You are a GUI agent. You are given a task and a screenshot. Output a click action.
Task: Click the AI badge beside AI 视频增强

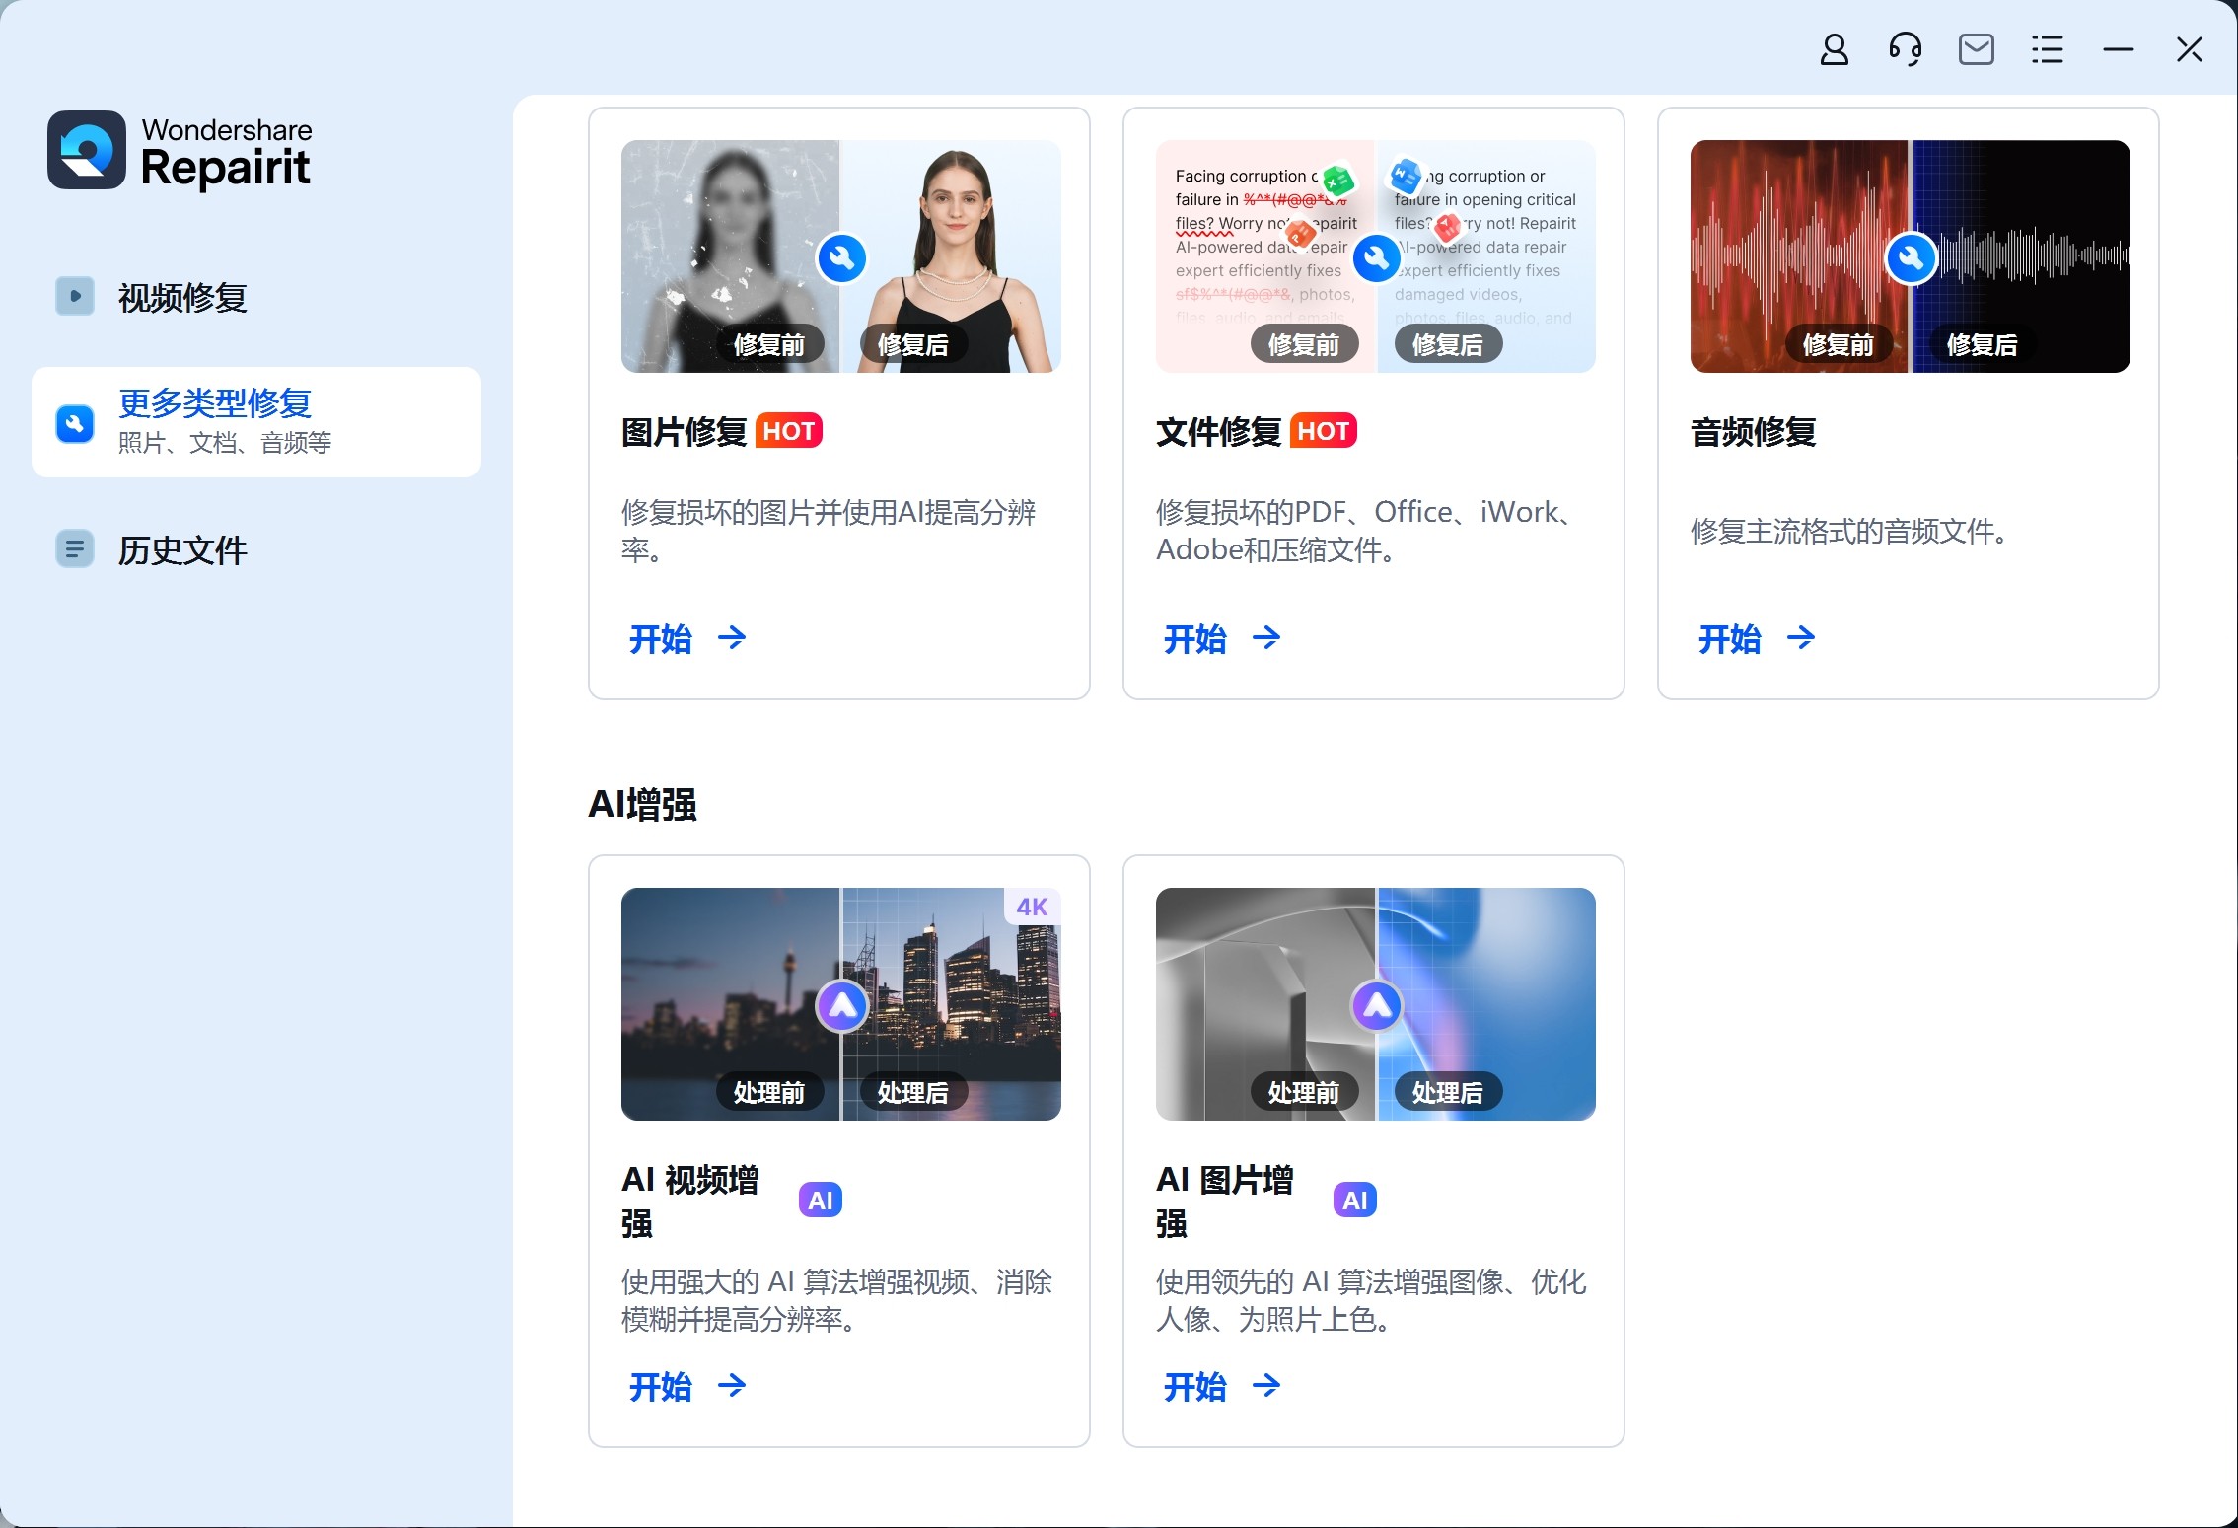point(820,1201)
